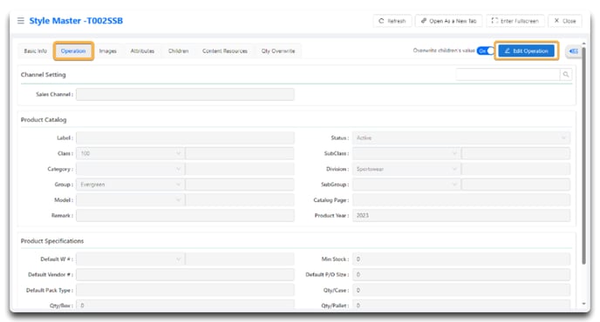Click the search magnifier icon in Channel Setting
Screen dimensions: 600x322
[566, 75]
